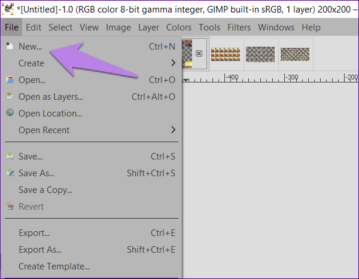359x279 pixels.
Task: Click the layers icon beside Open as Layers
Action: pos(10,96)
